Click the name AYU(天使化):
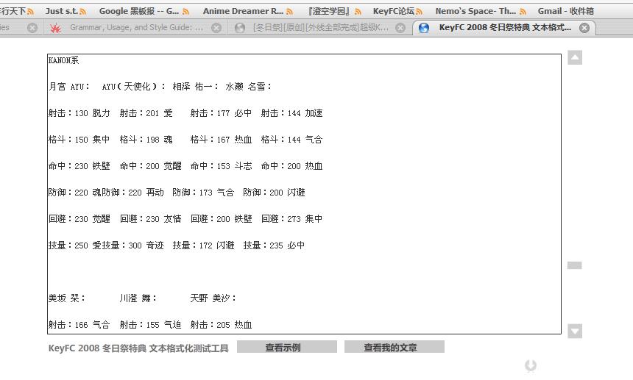Image resolution: width=633 pixels, height=380 pixels. pyautogui.click(x=134, y=87)
